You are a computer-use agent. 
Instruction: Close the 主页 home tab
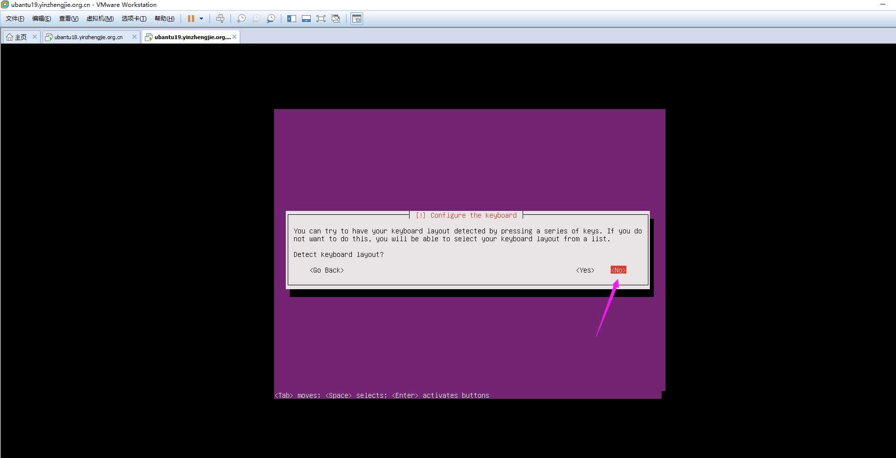pyautogui.click(x=35, y=37)
